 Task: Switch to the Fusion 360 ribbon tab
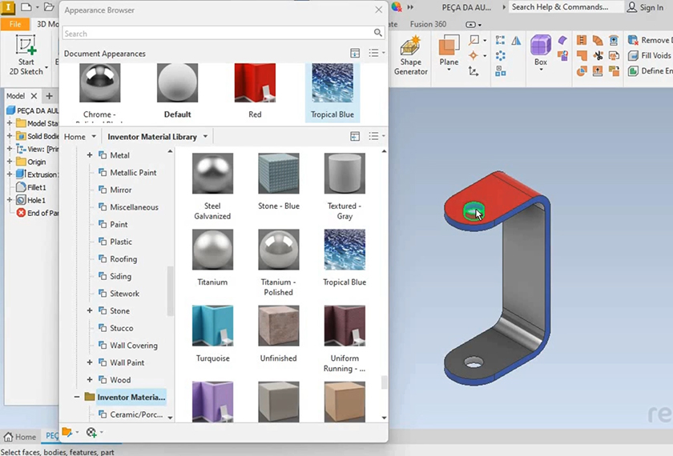click(428, 24)
